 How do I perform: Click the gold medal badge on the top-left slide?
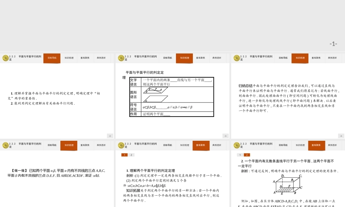click(5, 58)
